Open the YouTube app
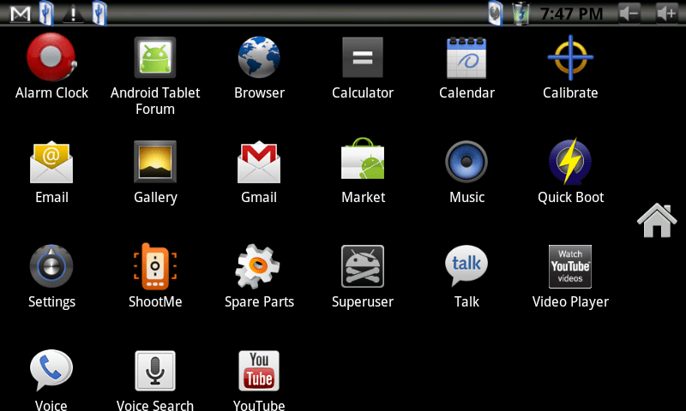 [259, 371]
